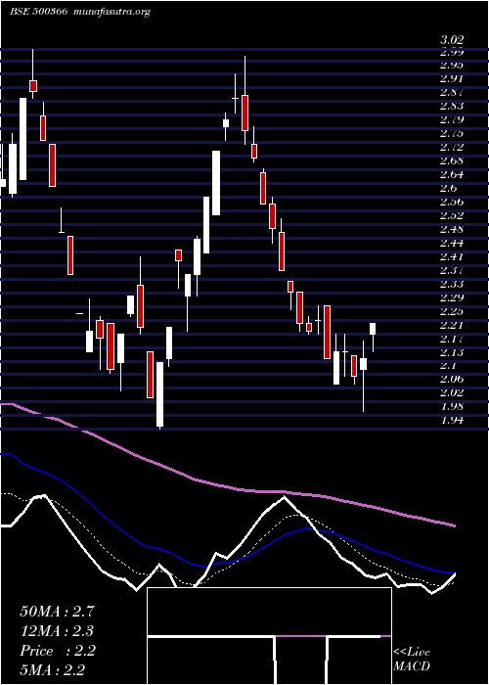
Task: Click the Price : 2.2 readout
Action: 57,651
